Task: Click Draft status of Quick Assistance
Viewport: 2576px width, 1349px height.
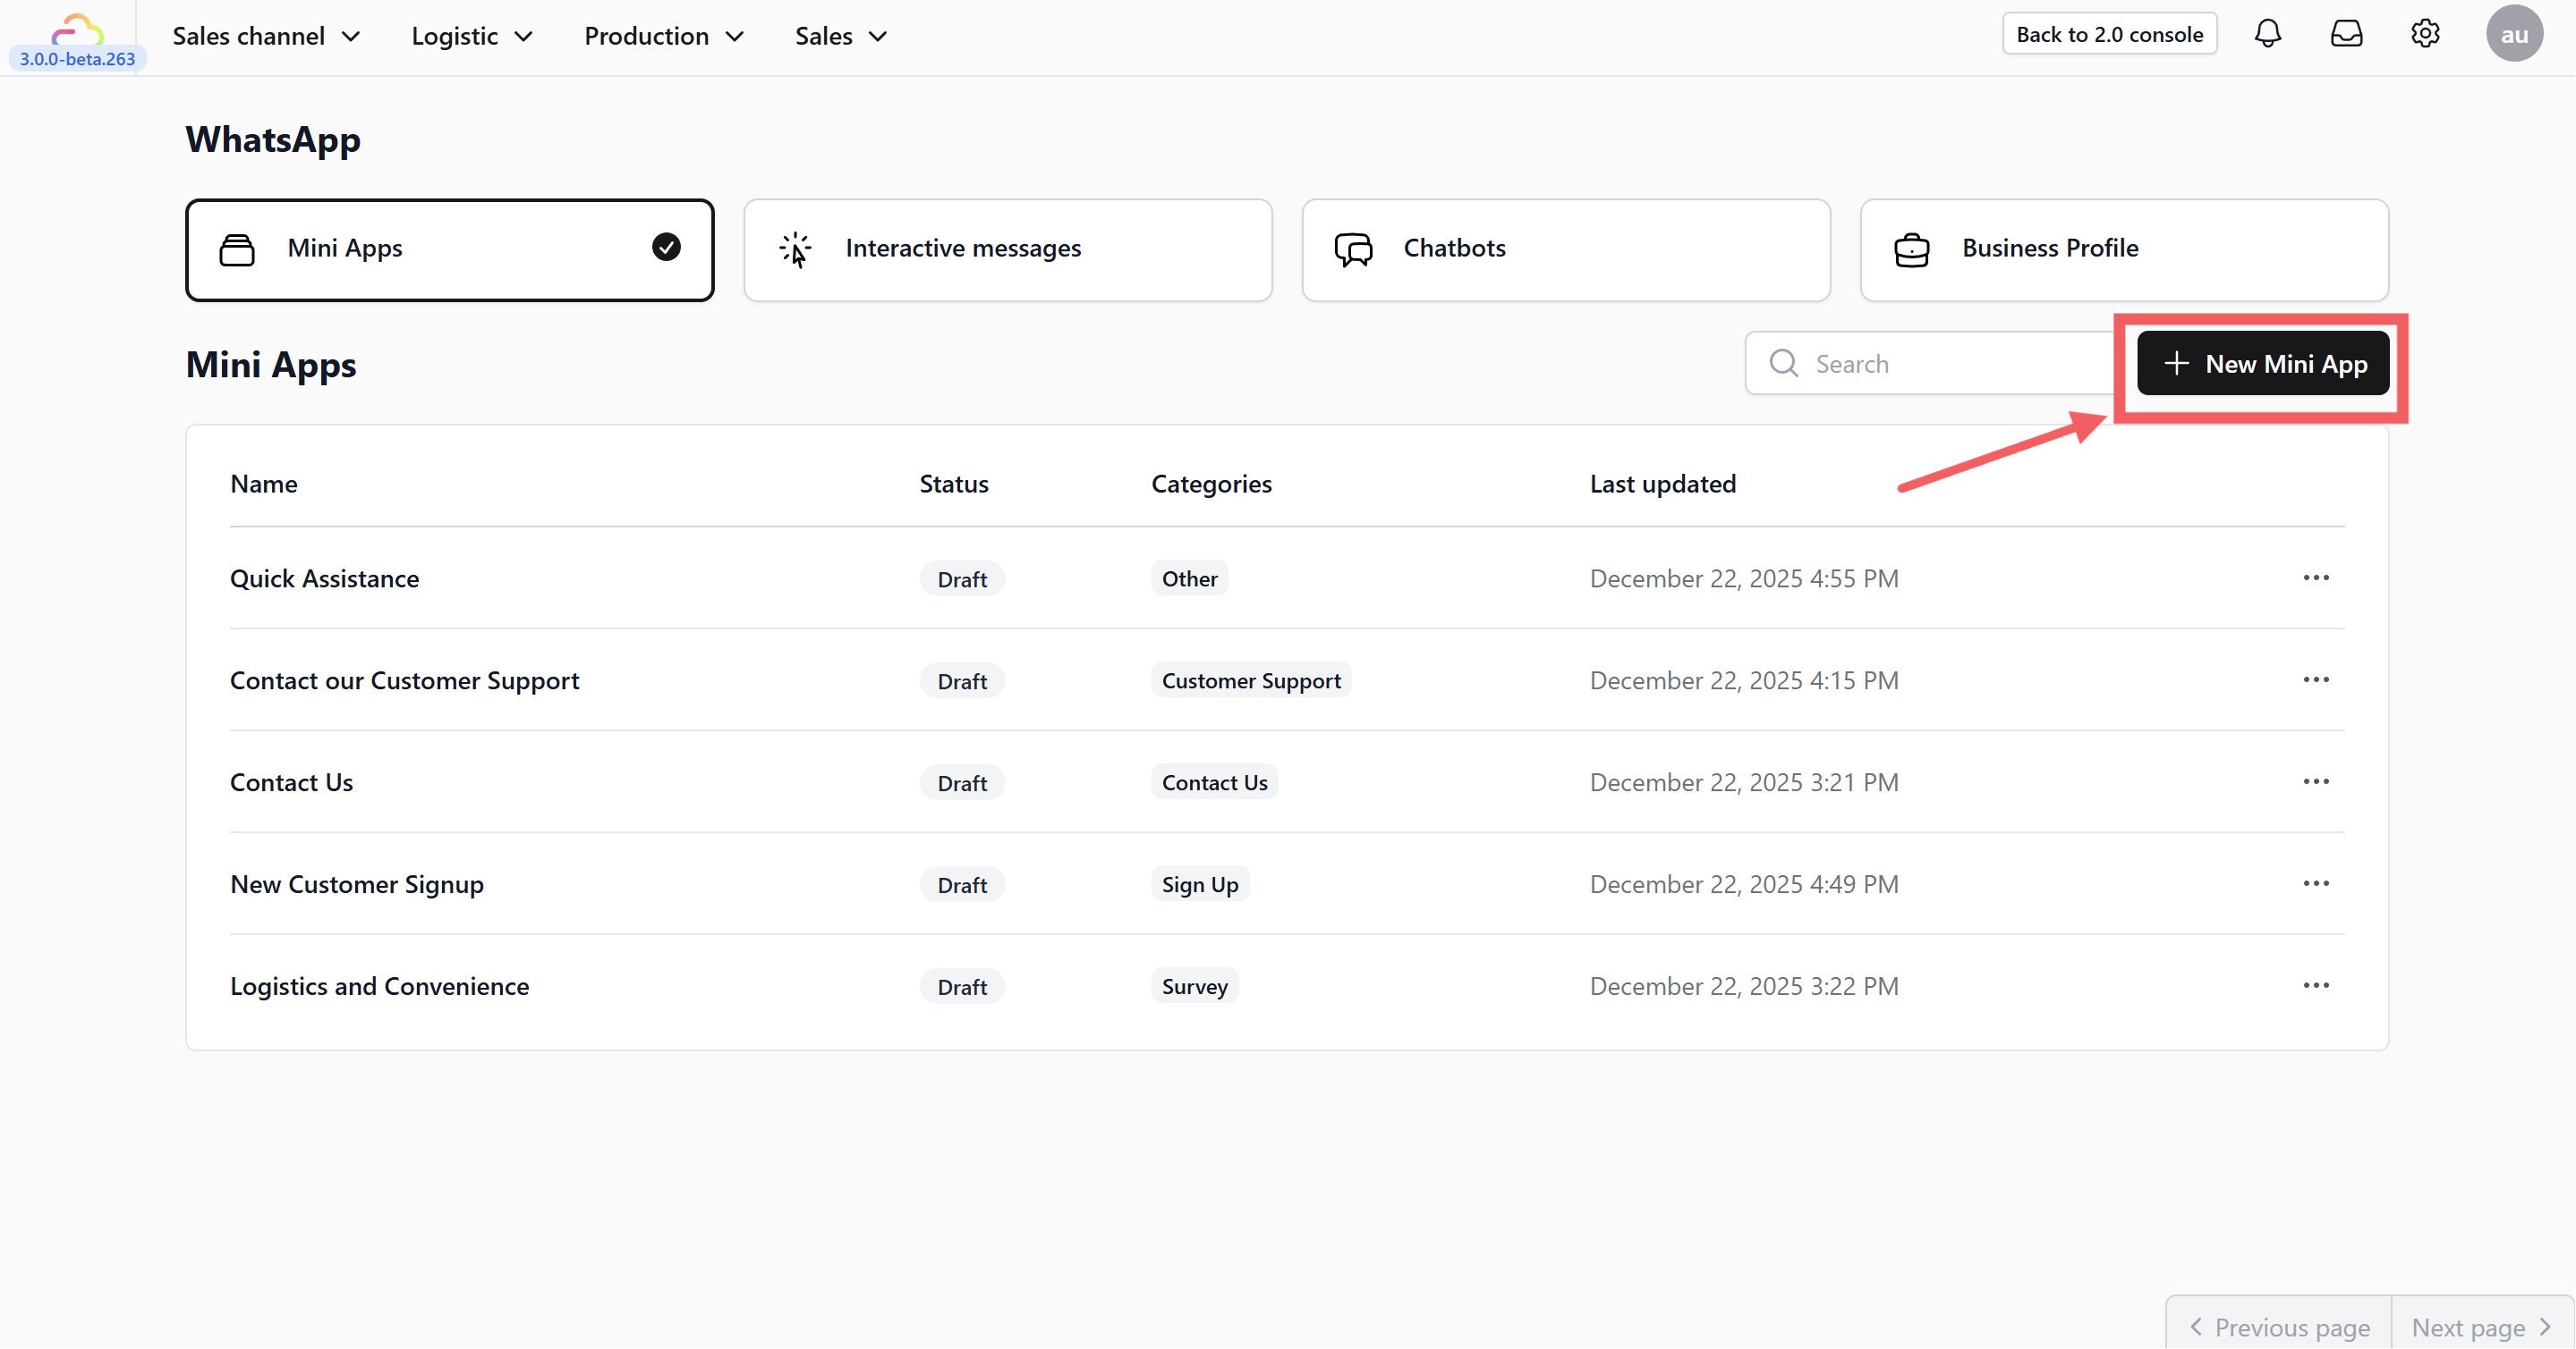Action: [961, 579]
